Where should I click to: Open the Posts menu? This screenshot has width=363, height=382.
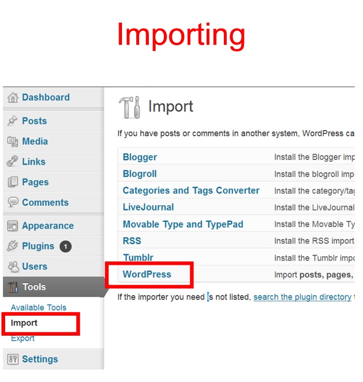point(34,121)
